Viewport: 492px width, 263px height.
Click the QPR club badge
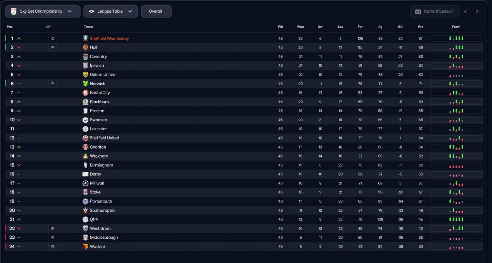[x=85, y=219]
